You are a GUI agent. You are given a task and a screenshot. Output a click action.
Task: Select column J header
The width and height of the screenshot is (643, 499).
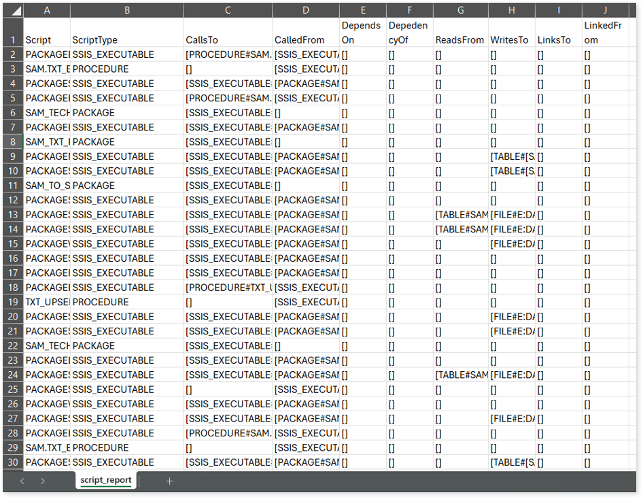(x=605, y=11)
